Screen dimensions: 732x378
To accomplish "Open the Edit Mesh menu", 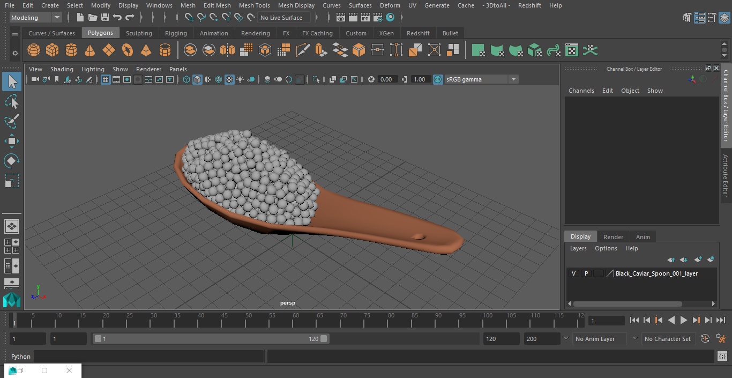I will (x=217, y=5).
